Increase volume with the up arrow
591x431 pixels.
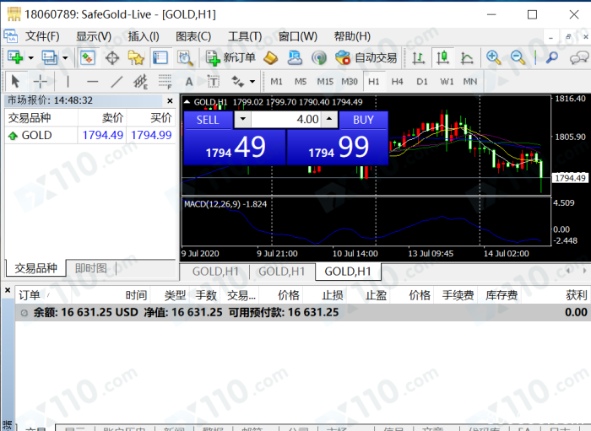tap(329, 119)
